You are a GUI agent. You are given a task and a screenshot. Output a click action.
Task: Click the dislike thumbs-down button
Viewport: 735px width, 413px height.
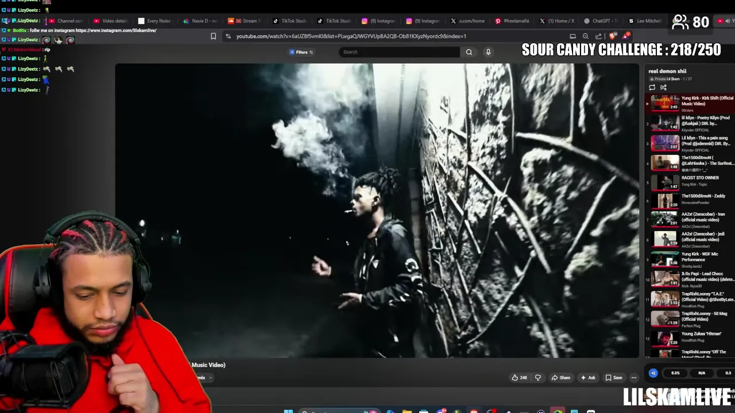(x=538, y=377)
